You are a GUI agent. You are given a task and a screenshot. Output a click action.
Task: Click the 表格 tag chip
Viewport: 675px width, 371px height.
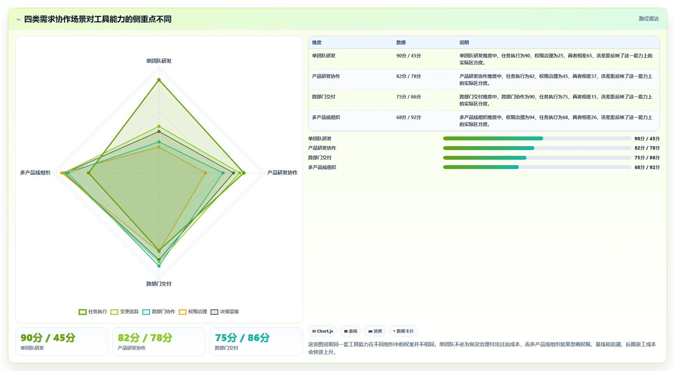tap(350, 331)
